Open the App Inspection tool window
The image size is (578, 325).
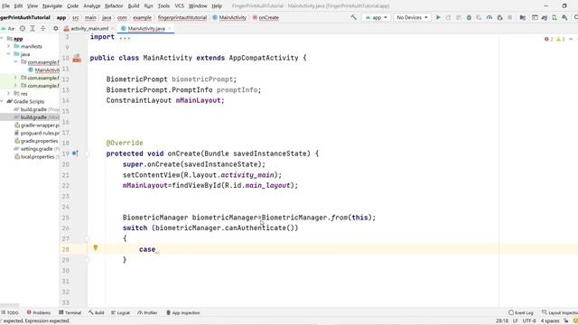click(x=182, y=312)
